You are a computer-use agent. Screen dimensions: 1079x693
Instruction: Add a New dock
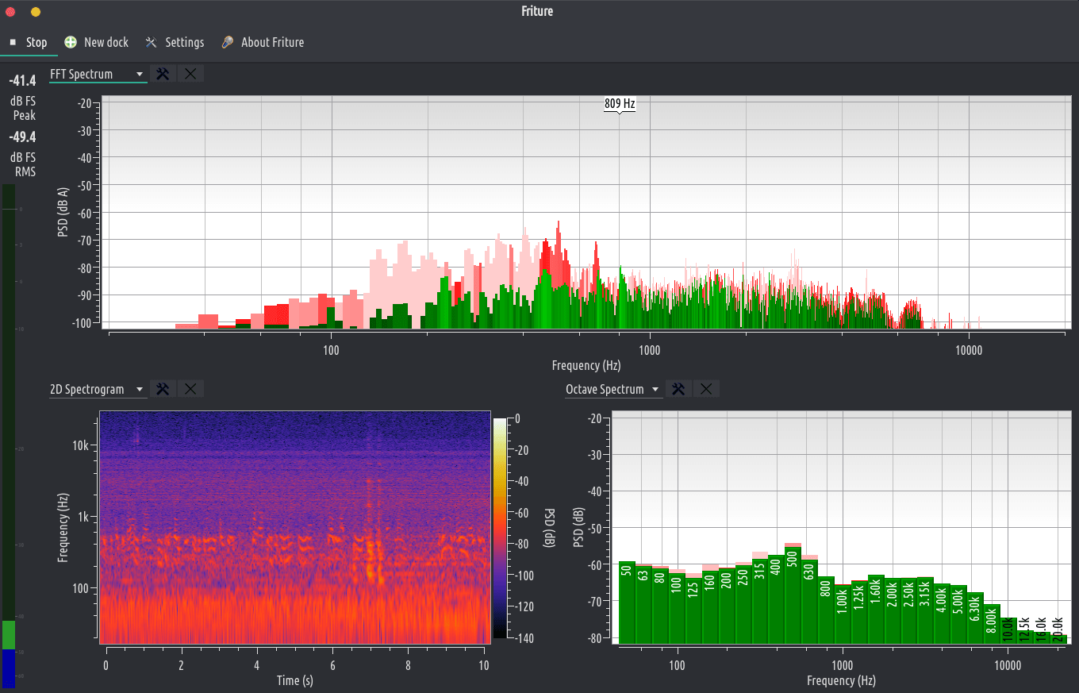[97, 42]
